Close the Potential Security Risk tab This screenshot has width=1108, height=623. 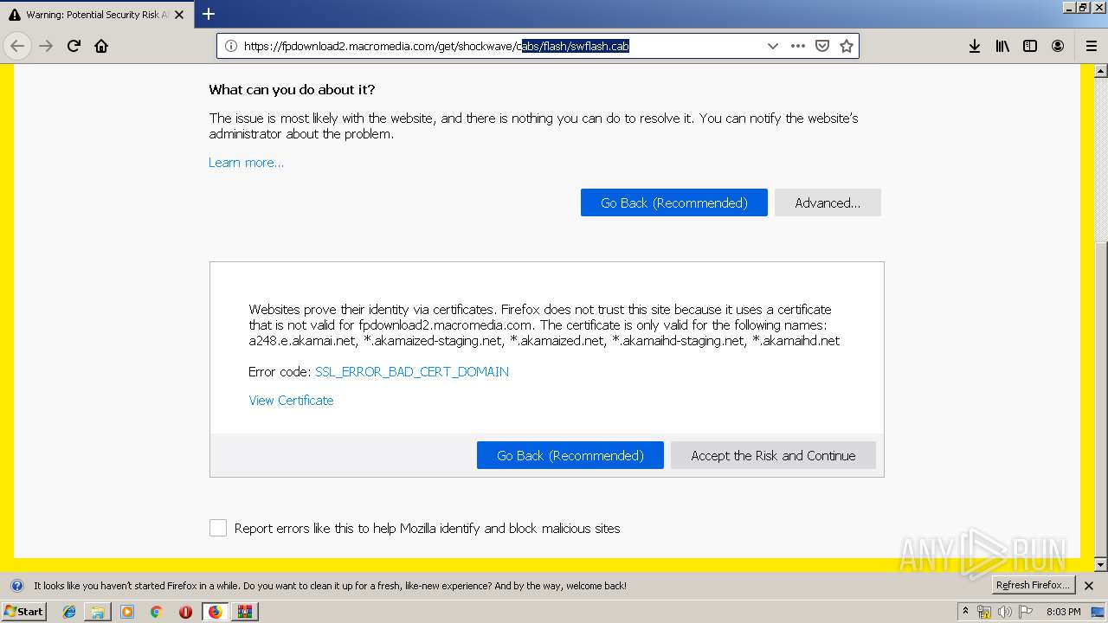[179, 15]
